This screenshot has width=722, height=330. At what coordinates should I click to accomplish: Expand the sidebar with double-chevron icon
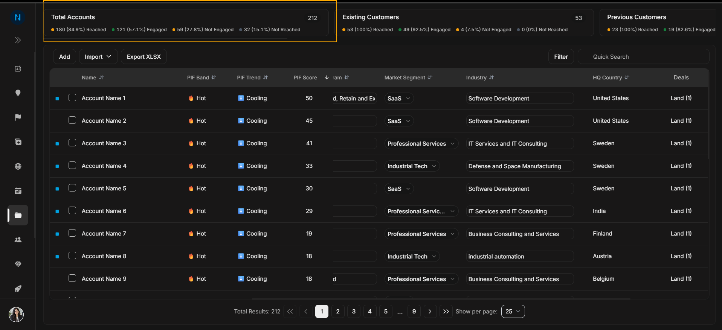18,40
